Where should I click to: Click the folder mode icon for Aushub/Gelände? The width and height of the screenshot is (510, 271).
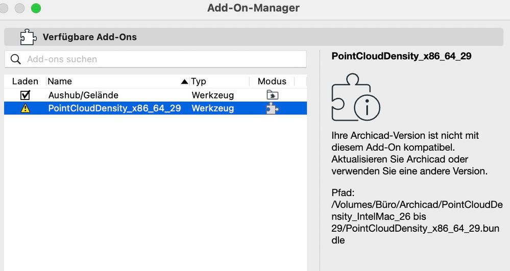coord(272,95)
